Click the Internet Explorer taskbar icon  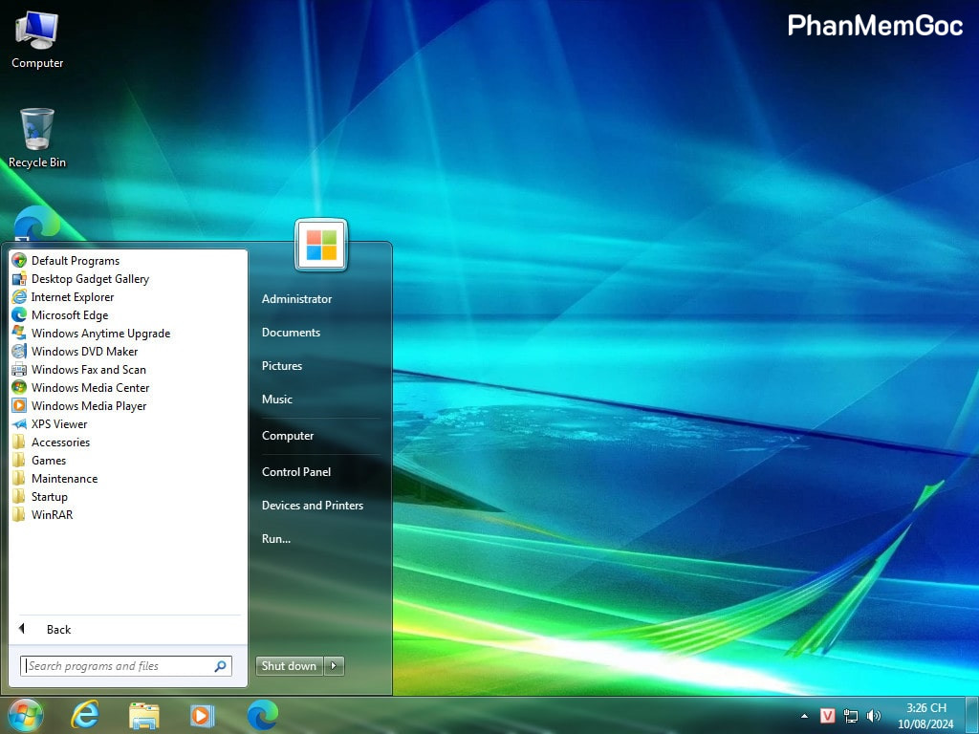pos(85,715)
